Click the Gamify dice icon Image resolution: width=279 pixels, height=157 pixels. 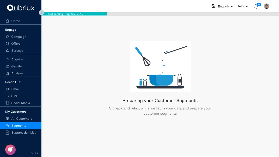(7, 66)
